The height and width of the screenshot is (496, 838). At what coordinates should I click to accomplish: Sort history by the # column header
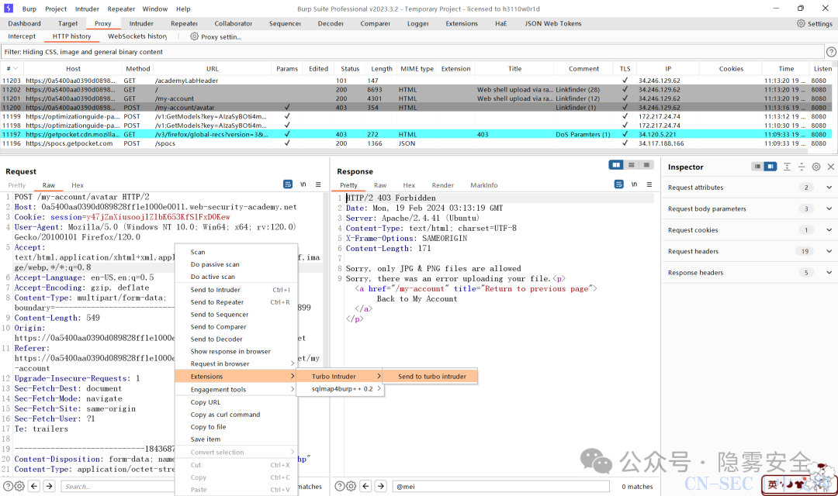12,68
